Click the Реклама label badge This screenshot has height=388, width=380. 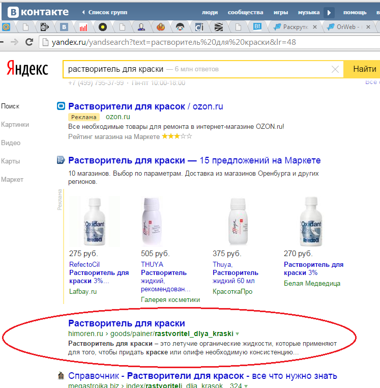click(84, 117)
